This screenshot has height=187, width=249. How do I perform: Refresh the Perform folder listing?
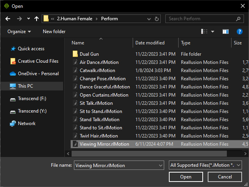156,19
